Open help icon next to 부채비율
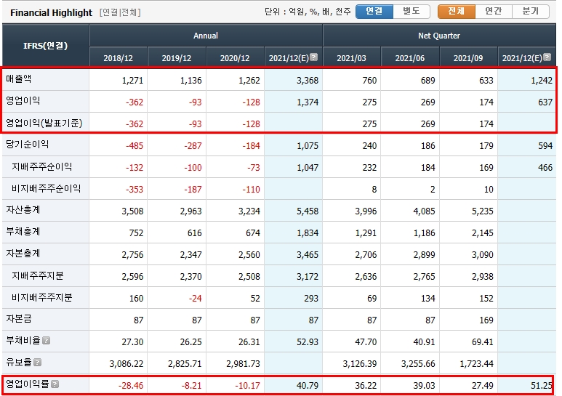Image resolution: width=562 pixels, height=396 pixels. (47, 341)
